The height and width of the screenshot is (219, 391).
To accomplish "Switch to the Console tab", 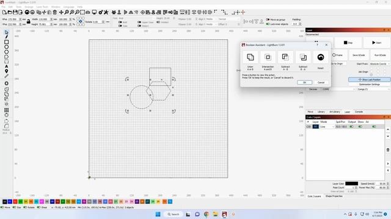I will (359, 112).
